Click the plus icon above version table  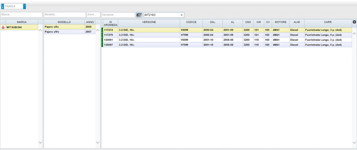[354, 22]
